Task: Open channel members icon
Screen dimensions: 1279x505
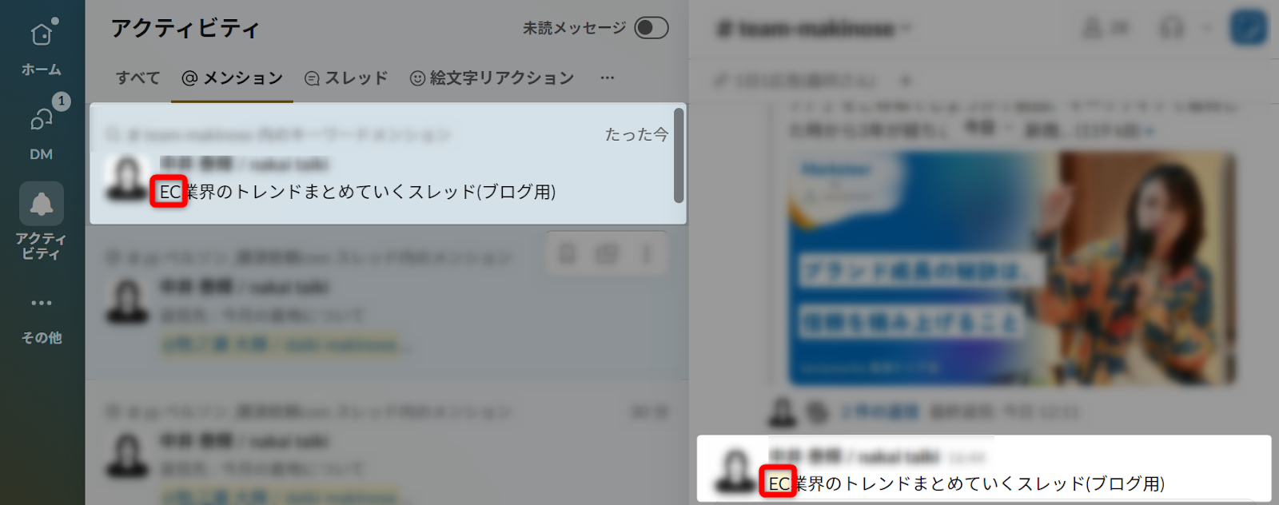Action: (1106, 28)
